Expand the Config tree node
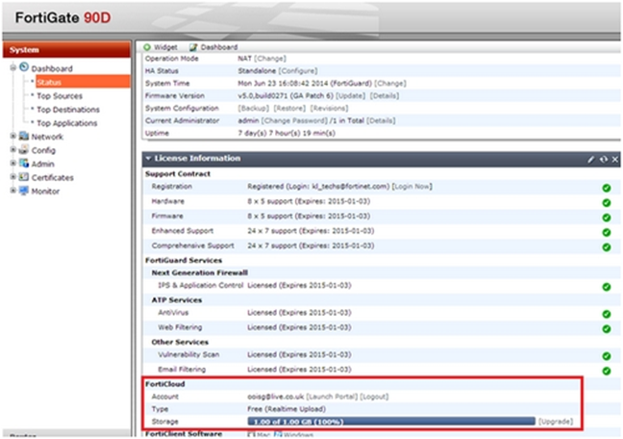The height and width of the screenshot is (439, 623). click(x=13, y=149)
